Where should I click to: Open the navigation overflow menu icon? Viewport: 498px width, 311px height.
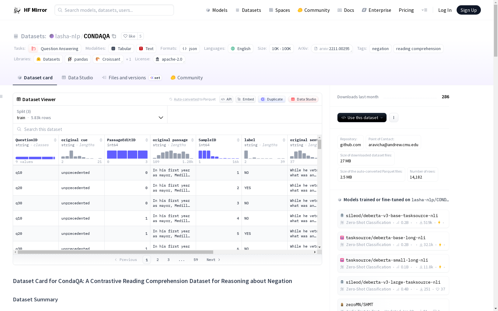click(x=424, y=10)
